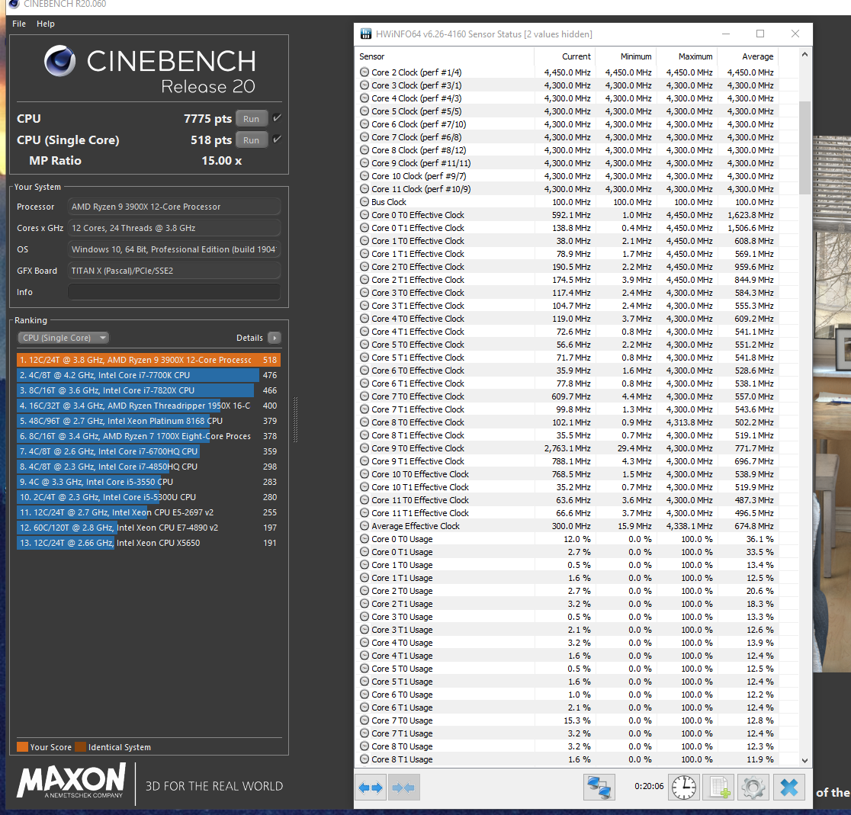
Task: Click Core 4 T0 Usage sensor icon
Action: 364,643
